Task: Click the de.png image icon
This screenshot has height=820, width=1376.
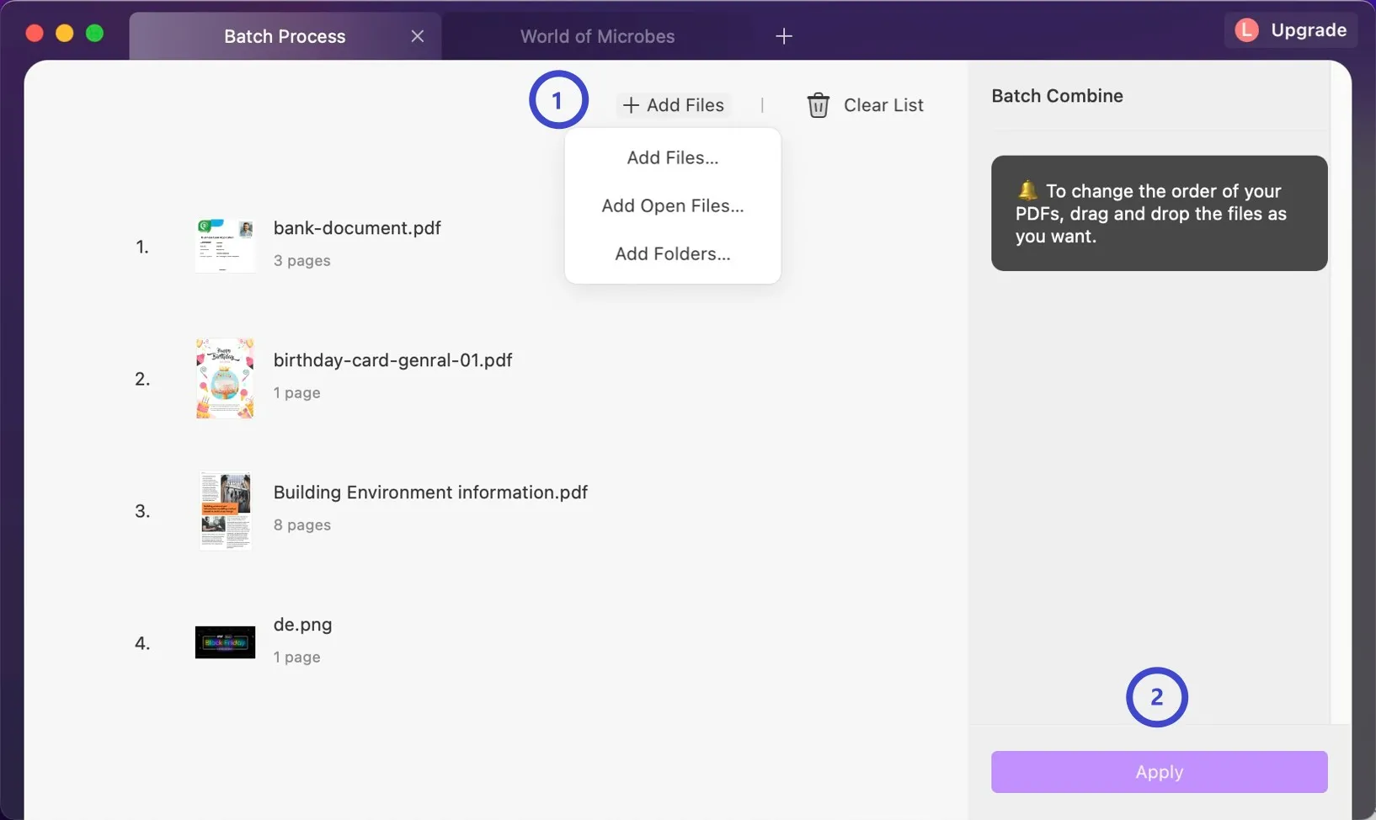Action: (x=224, y=642)
